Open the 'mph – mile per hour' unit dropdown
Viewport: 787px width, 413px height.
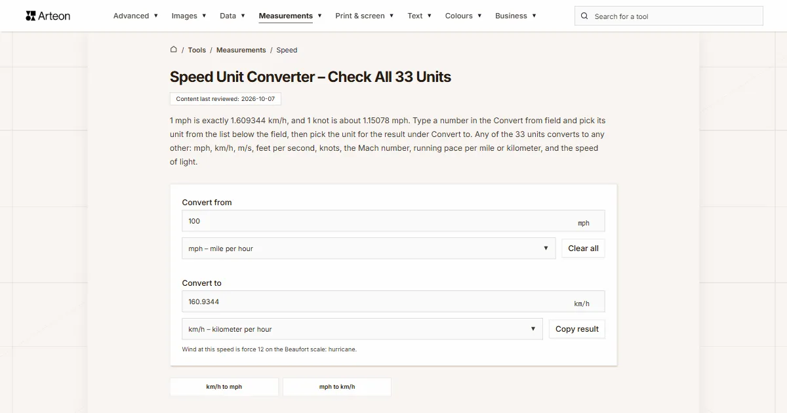click(369, 248)
